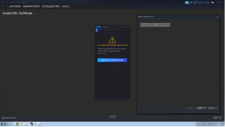
Task: Click the system tray clock
Action: pyautogui.click(x=218, y=124)
